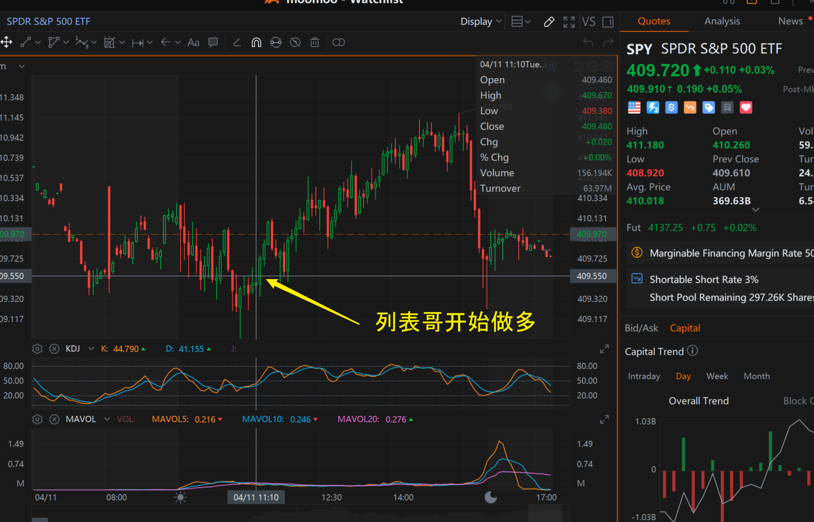Viewport: 814px width, 522px height.
Task: Click the overlapping circles icon in toolbar
Action: pos(339,42)
